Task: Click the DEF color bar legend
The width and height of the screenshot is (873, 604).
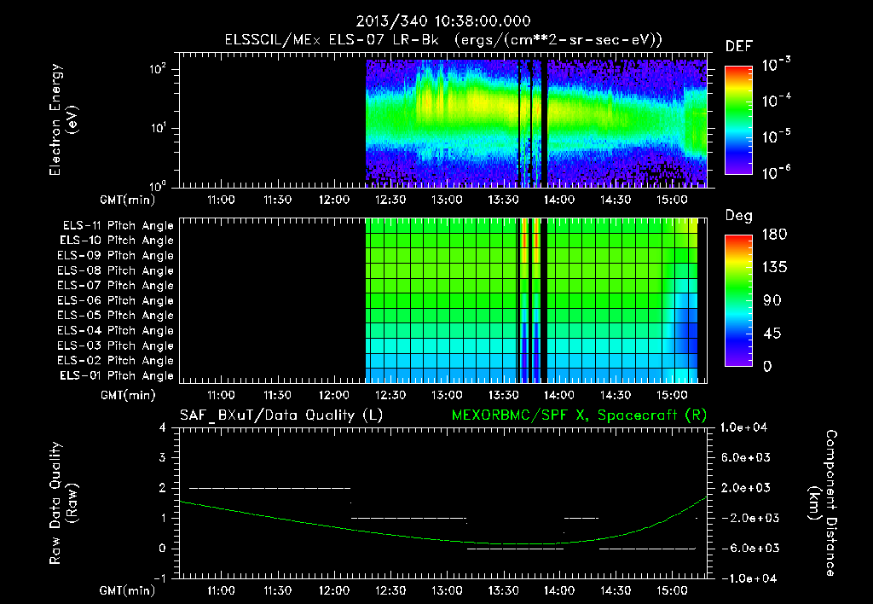Action: pos(739,119)
